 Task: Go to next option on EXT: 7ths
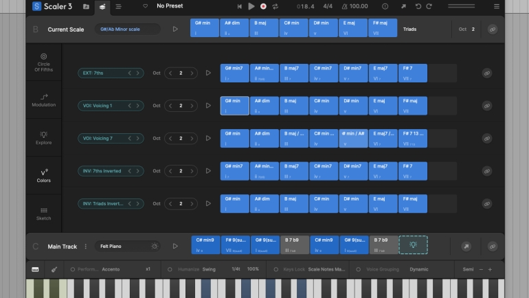pyautogui.click(x=137, y=73)
